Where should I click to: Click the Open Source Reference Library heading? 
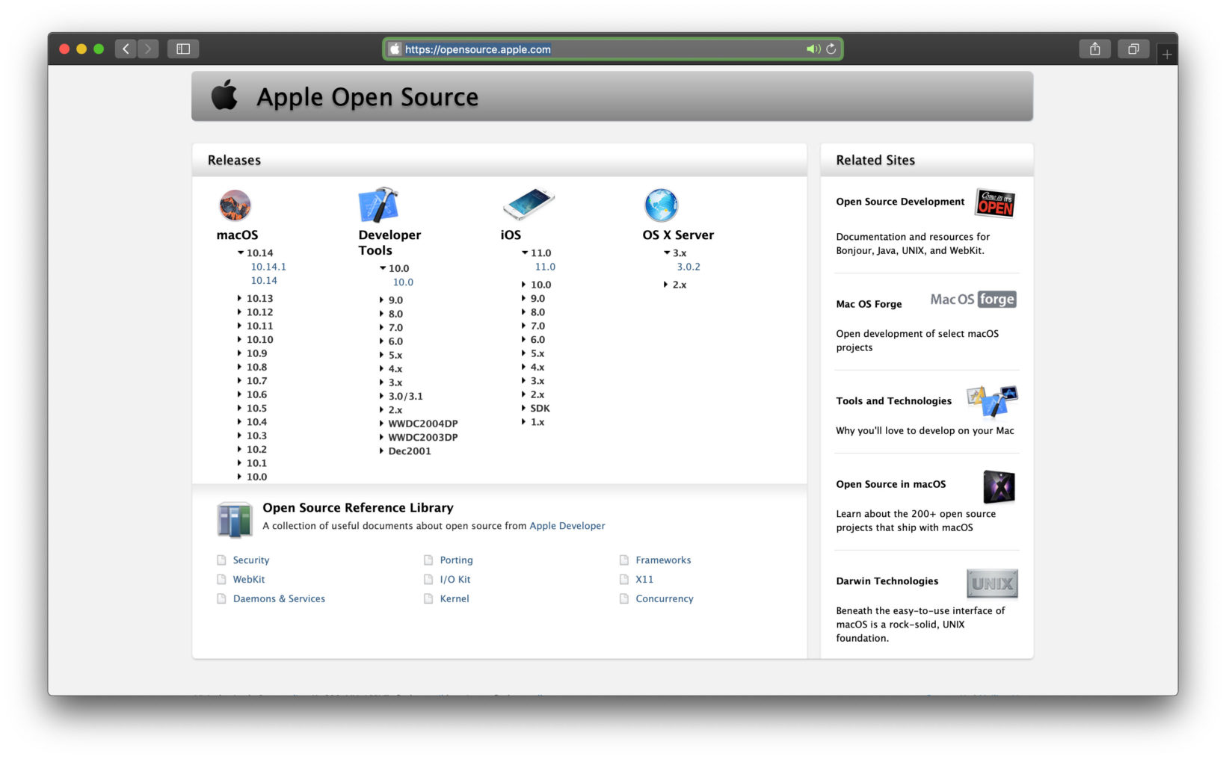tap(358, 508)
